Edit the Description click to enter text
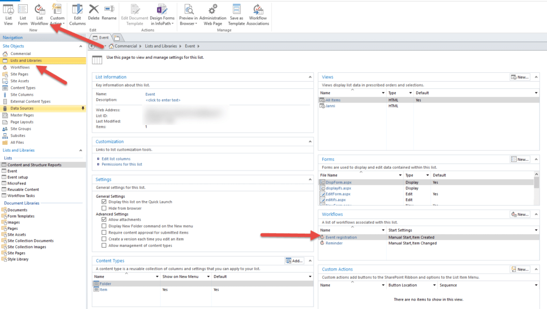This screenshot has width=547, height=309. click(163, 100)
